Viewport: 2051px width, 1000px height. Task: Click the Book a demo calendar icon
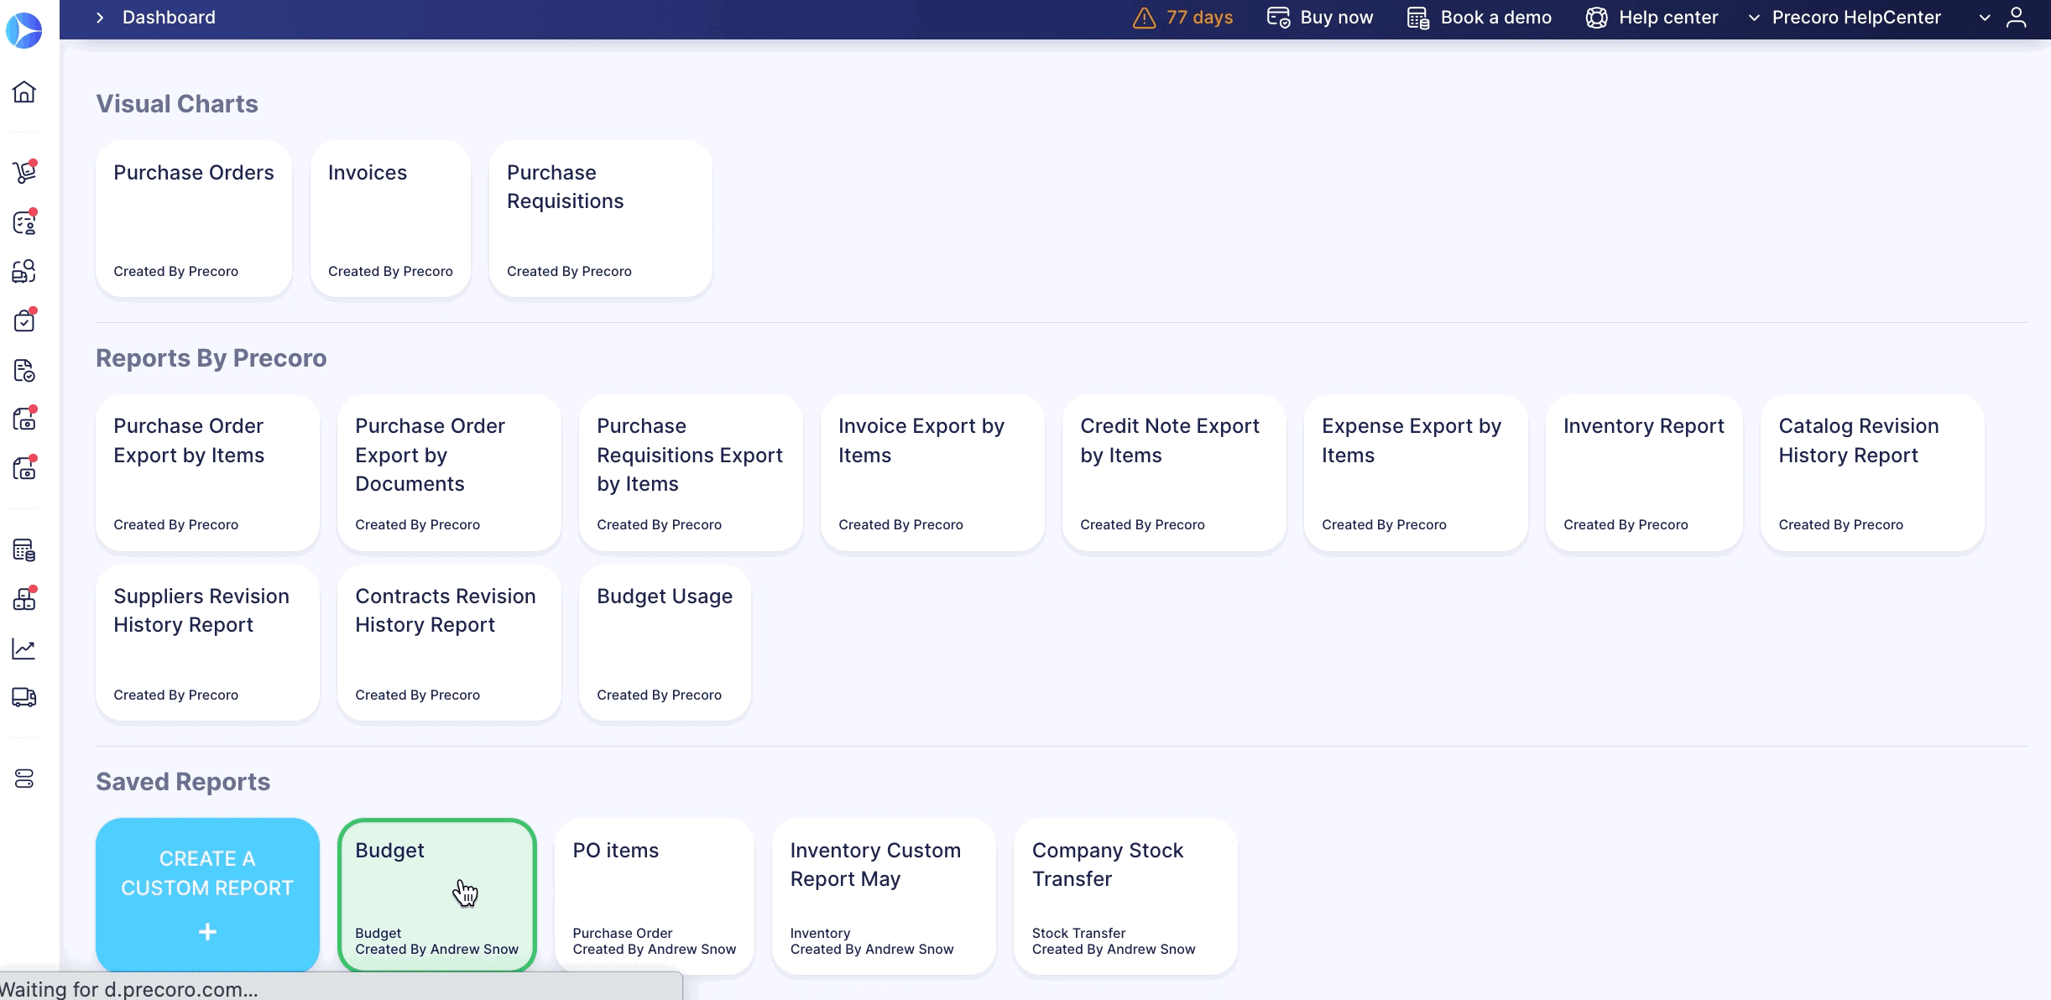[1418, 18]
